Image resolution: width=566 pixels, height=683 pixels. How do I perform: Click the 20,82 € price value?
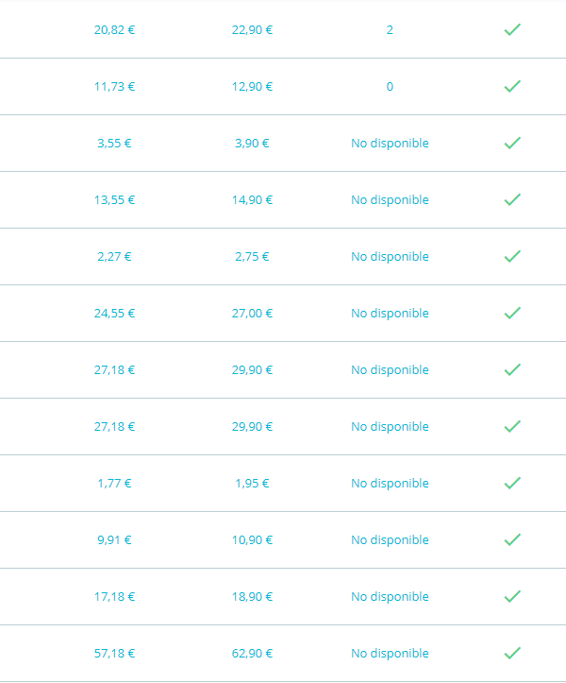tap(114, 29)
